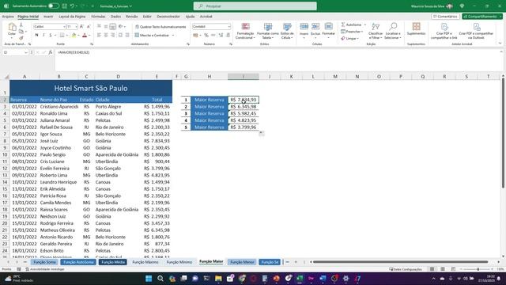Screen dimensions: 506x285
Task: Click the zoom slider in status bar
Action: (x=478, y=269)
